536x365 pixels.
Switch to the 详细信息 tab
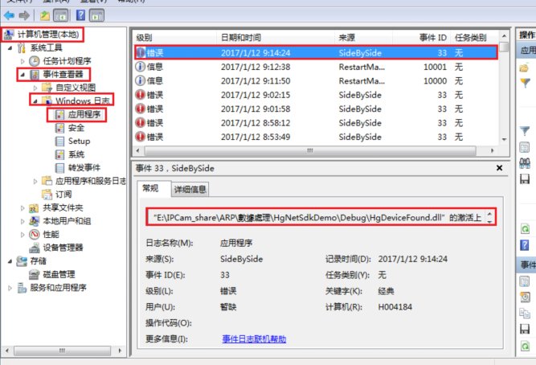[190, 189]
